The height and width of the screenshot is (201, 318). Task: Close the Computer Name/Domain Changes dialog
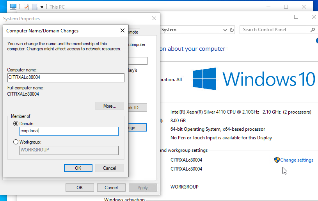coord(122,30)
